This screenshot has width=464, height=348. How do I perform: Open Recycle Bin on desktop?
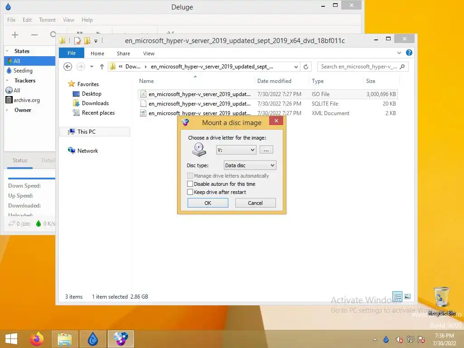[441, 301]
